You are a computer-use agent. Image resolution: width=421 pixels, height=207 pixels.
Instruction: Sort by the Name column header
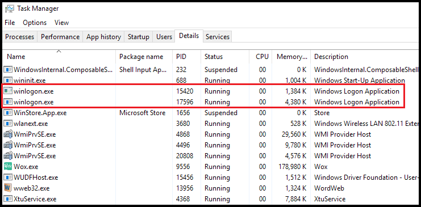[x=59, y=57]
